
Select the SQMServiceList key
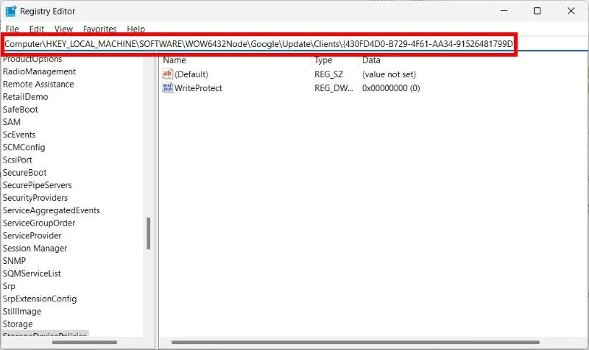click(x=32, y=274)
